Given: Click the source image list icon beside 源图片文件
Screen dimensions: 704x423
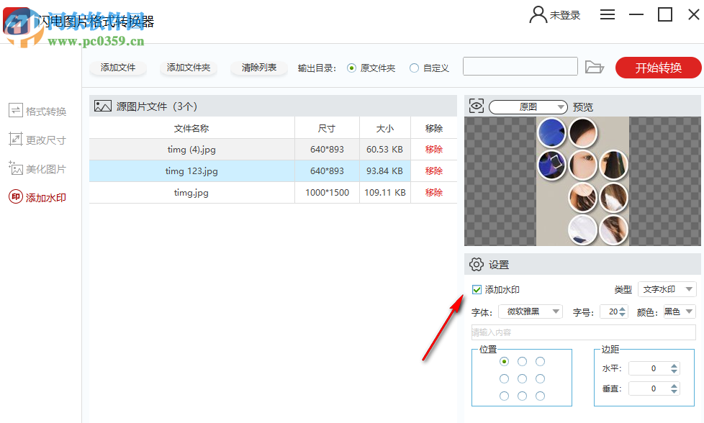Looking at the screenshot, I should [x=102, y=105].
